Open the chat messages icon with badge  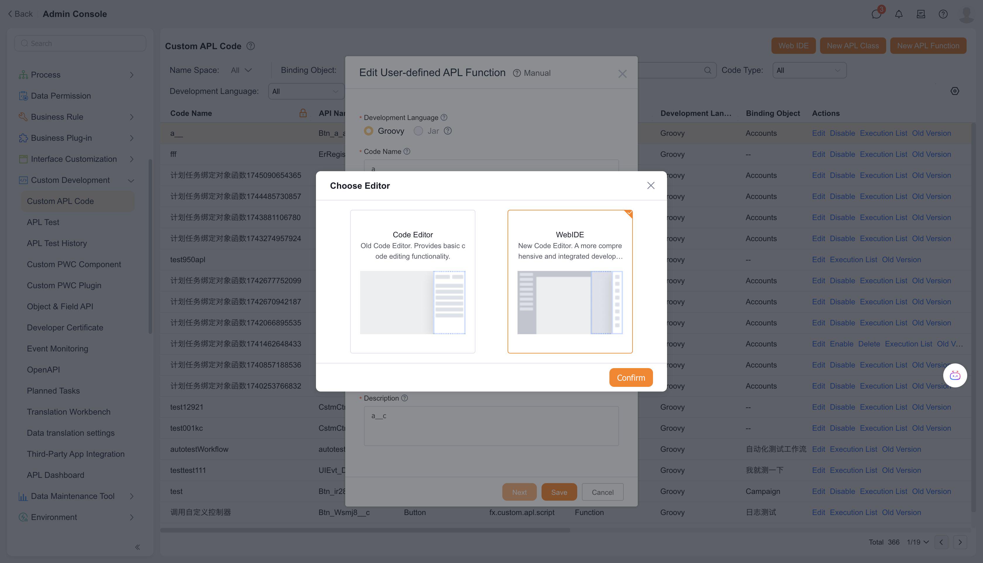tap(876, 14)
